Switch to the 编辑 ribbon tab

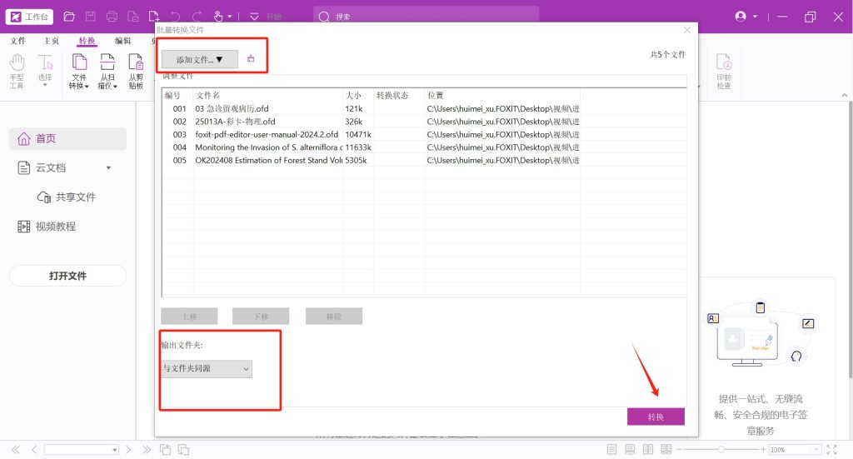click(x=122, y=41)
